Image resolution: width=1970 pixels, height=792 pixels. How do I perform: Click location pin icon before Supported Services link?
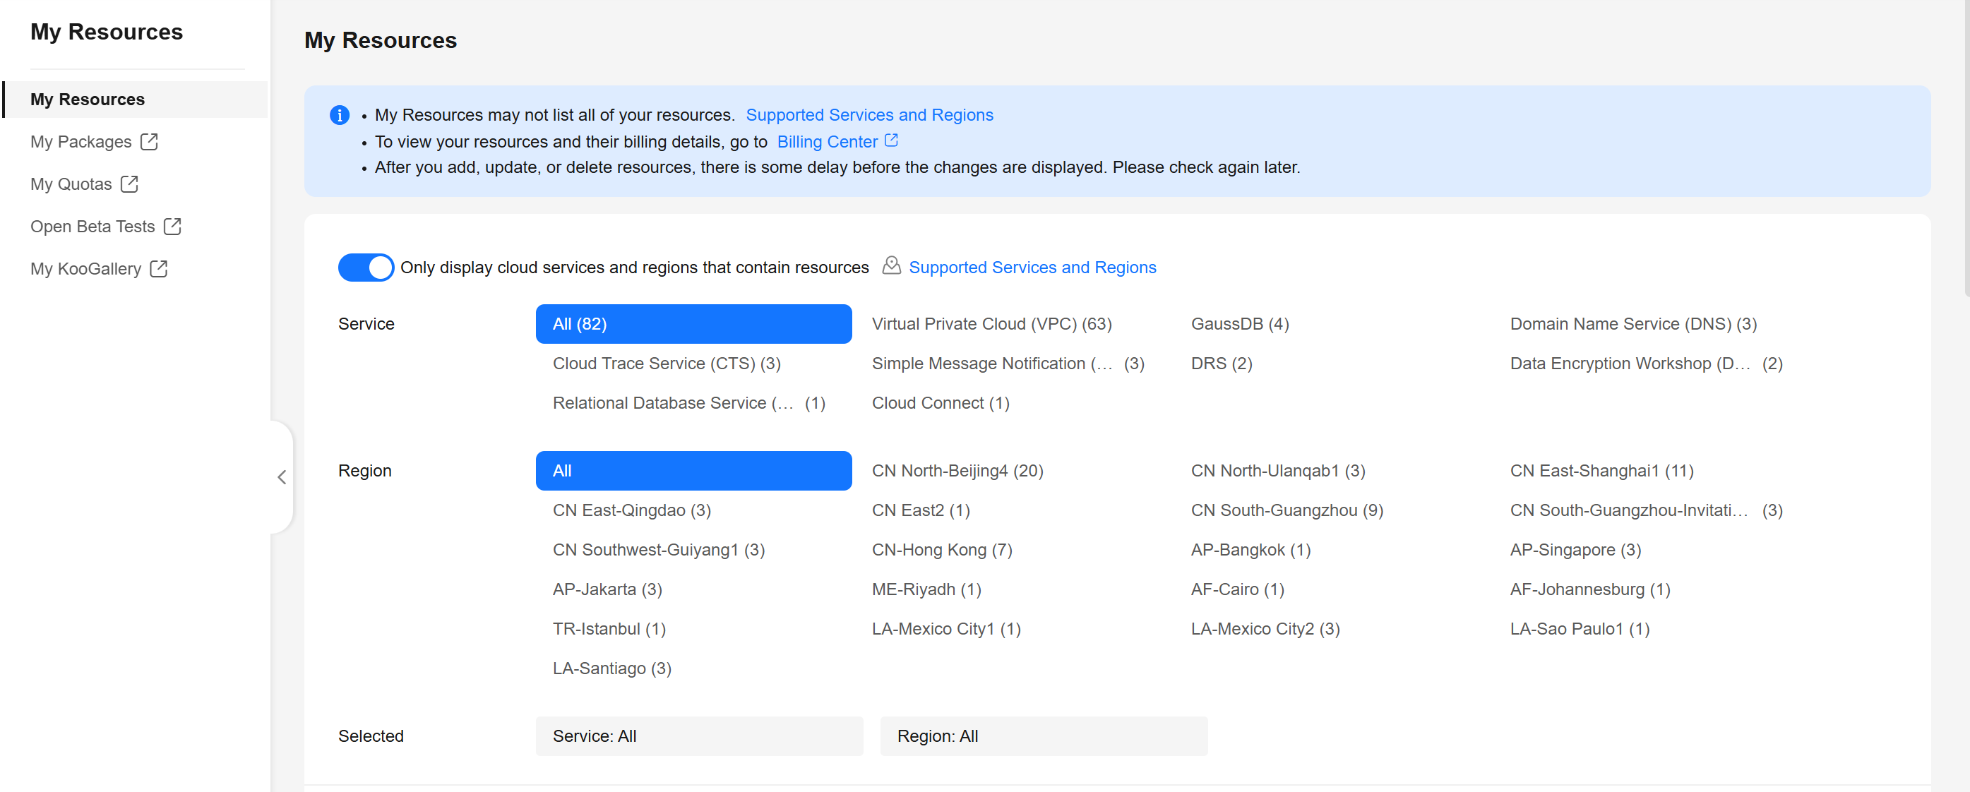coord(891,266)
